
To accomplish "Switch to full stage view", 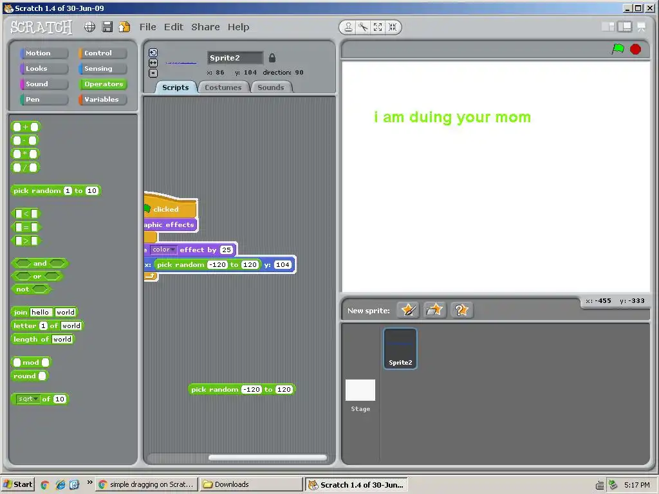I will 624,27.
